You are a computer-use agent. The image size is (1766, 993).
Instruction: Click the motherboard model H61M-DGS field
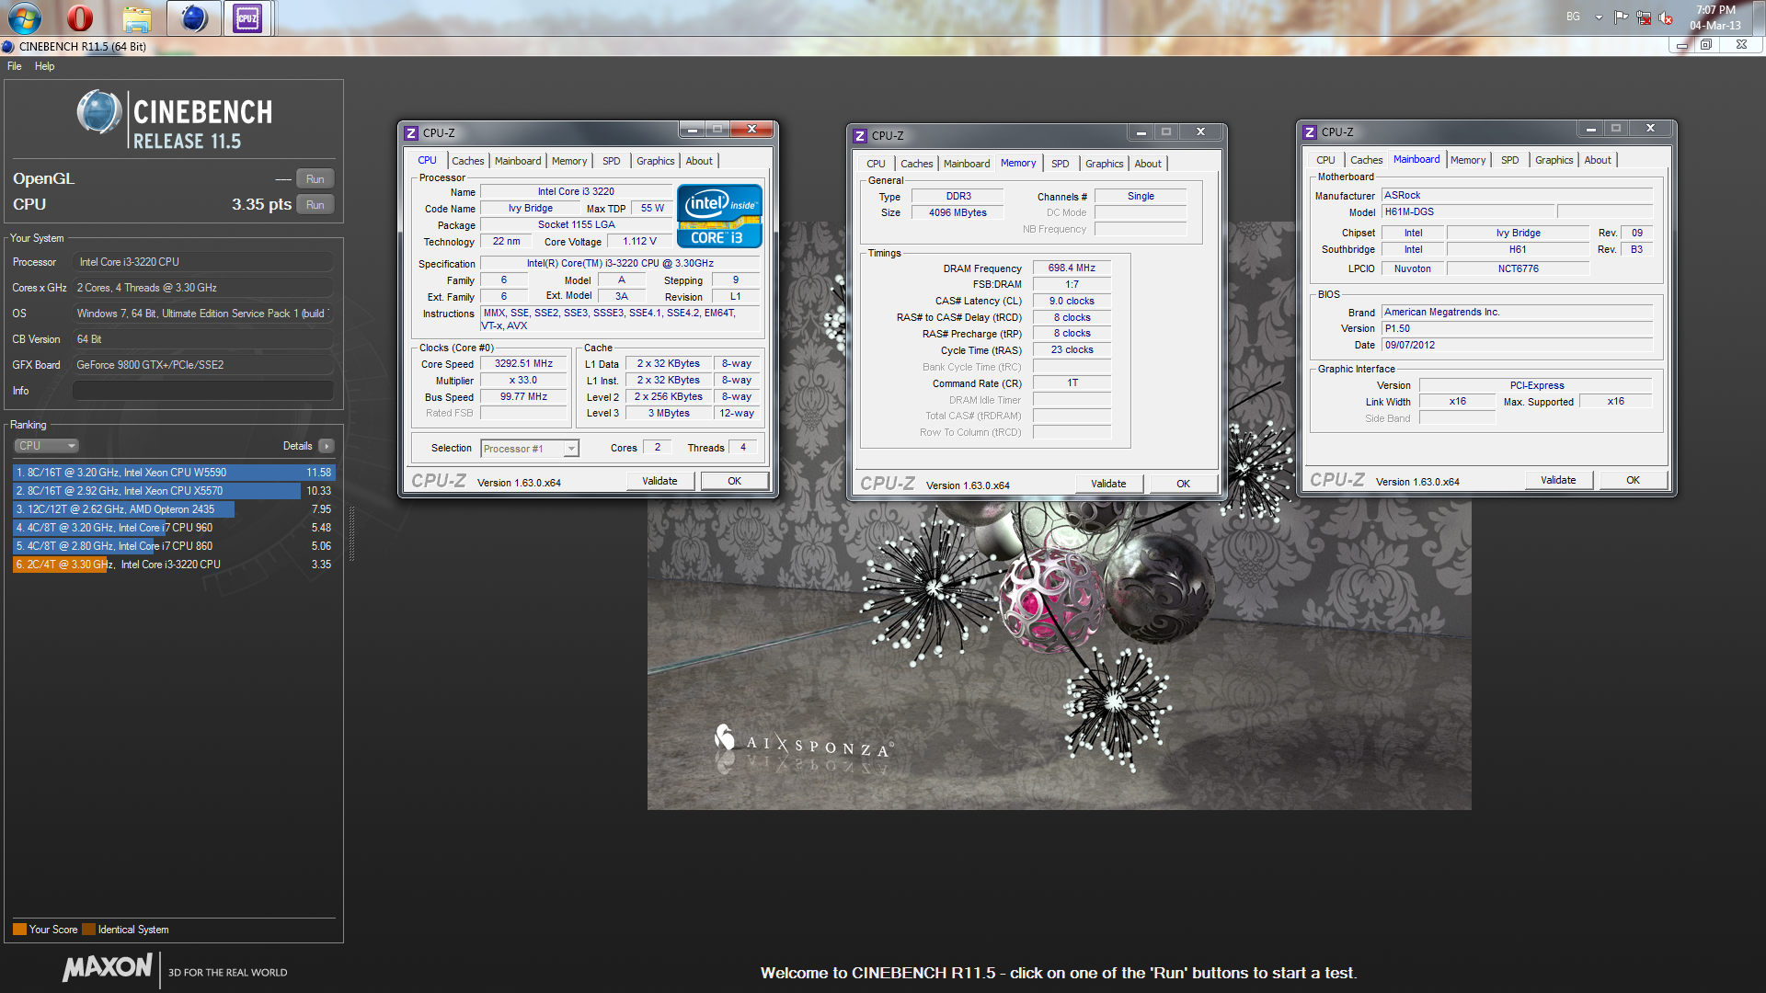tap(1468, 212)
